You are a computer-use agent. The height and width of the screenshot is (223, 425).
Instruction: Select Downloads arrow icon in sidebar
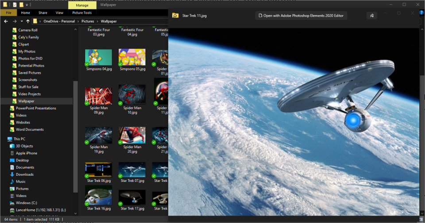pos(12,174)
